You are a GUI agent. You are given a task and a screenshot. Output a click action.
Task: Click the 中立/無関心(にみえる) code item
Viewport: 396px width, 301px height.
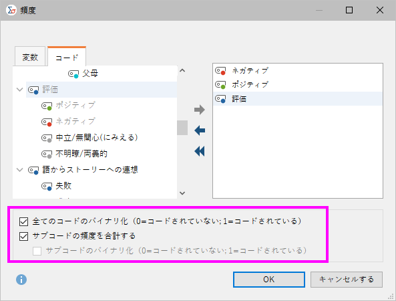point(96,137)
